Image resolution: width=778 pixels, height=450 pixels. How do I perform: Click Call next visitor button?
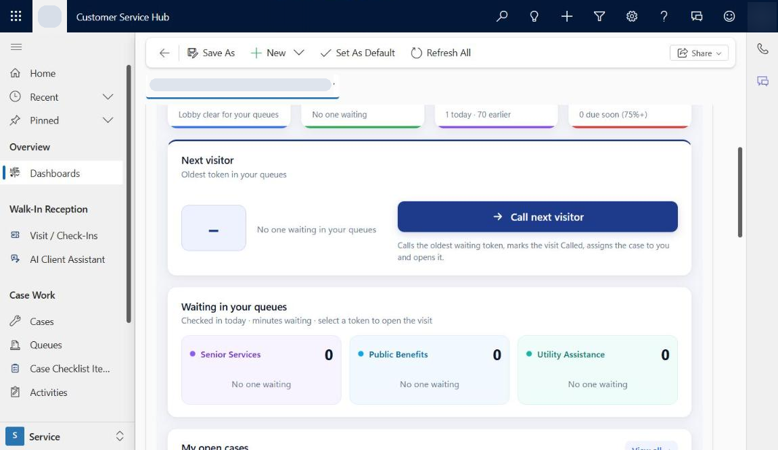tap(537, 217)
